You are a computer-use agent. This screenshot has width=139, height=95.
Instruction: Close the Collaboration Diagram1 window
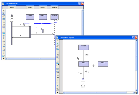[136, 38]
